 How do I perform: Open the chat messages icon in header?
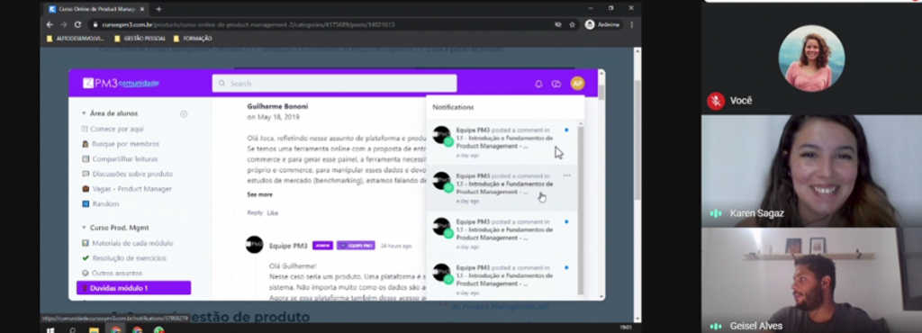(556, 84)
